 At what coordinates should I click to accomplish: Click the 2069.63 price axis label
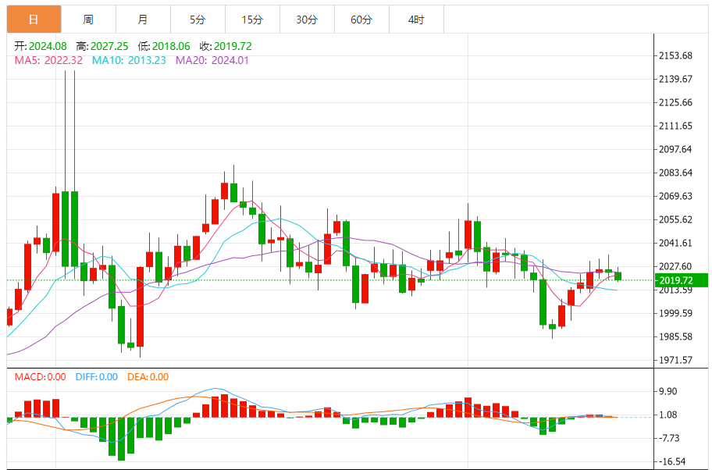coord(675,196)
